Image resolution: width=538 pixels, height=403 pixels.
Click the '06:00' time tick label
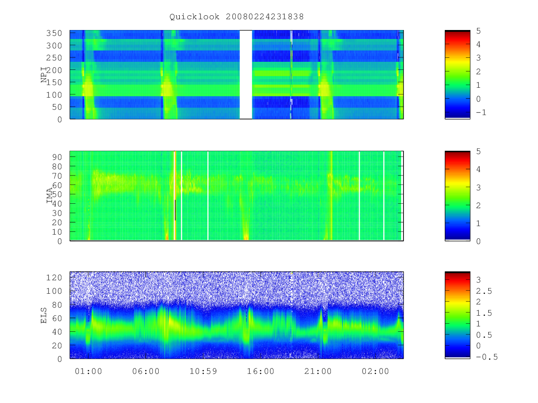146,371
